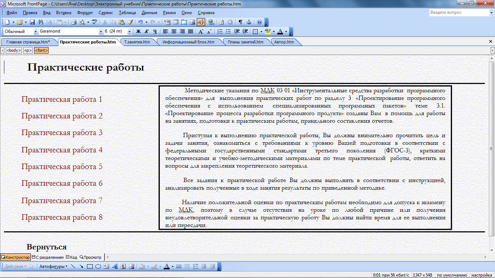Click the numbered list icon
This screenshot has height=278, width=495.
220,31
